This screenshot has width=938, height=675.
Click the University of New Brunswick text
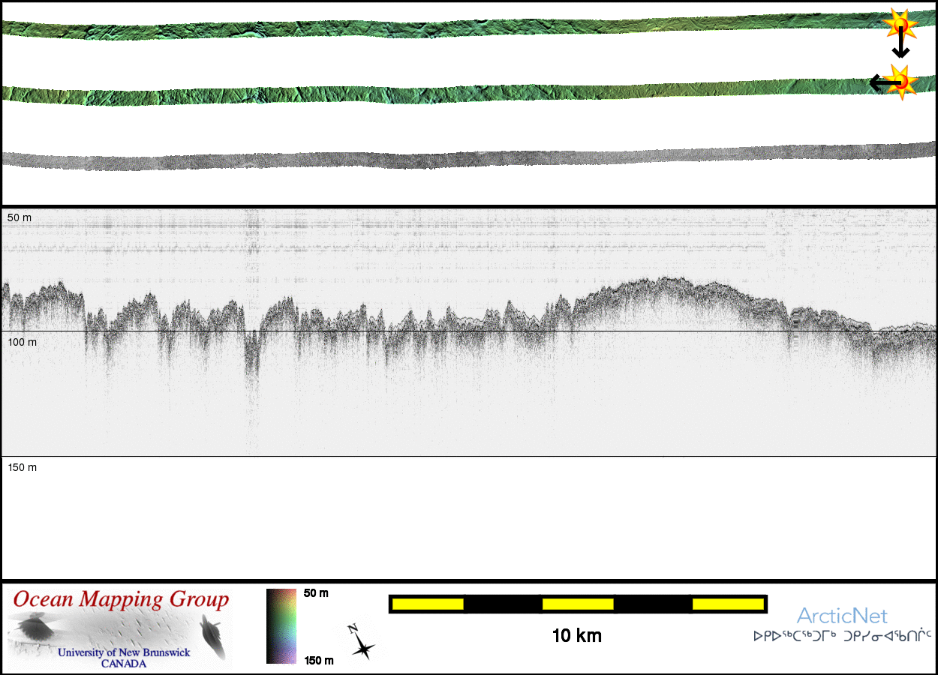(x=124, y=652)
